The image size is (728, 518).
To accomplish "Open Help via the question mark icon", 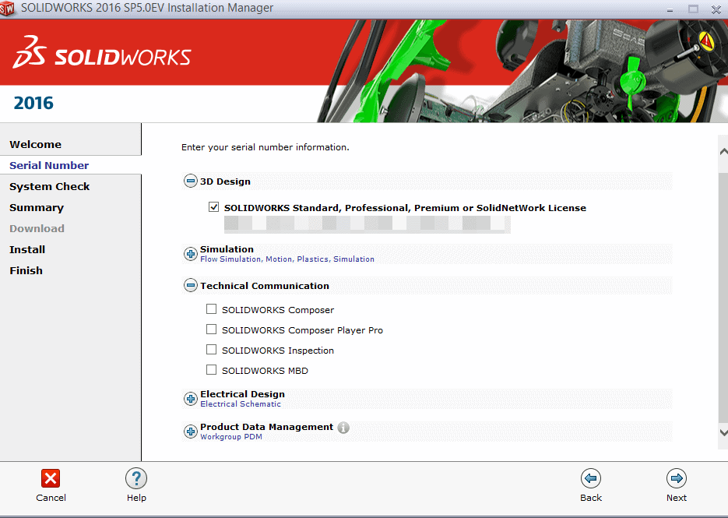I will click(136, 478).
